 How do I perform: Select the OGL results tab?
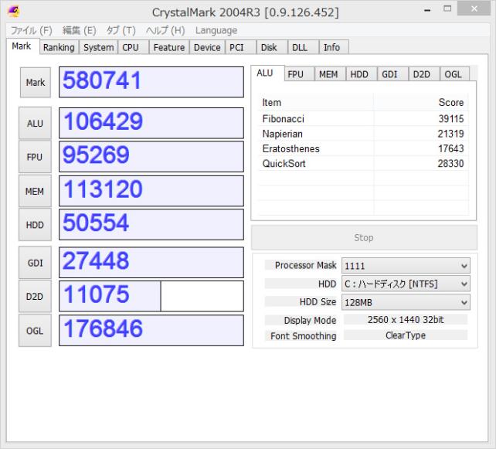[454, 74]
